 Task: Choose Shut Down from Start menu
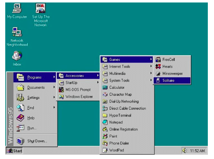coord(37,141)
